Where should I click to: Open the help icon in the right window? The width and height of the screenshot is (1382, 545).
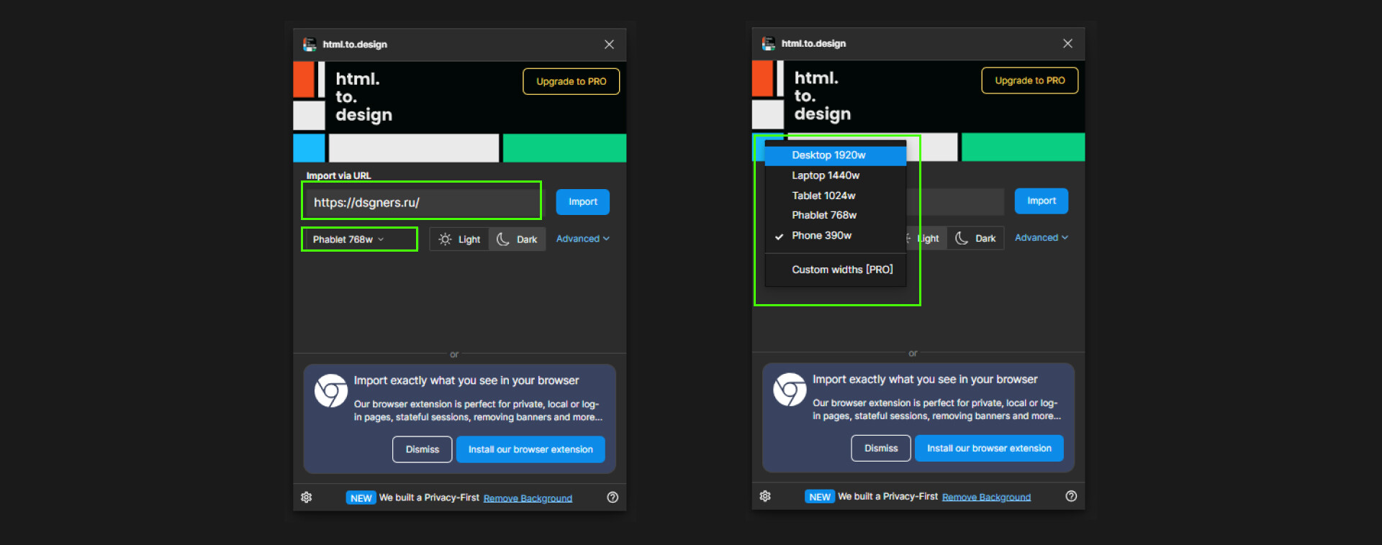1071,496
